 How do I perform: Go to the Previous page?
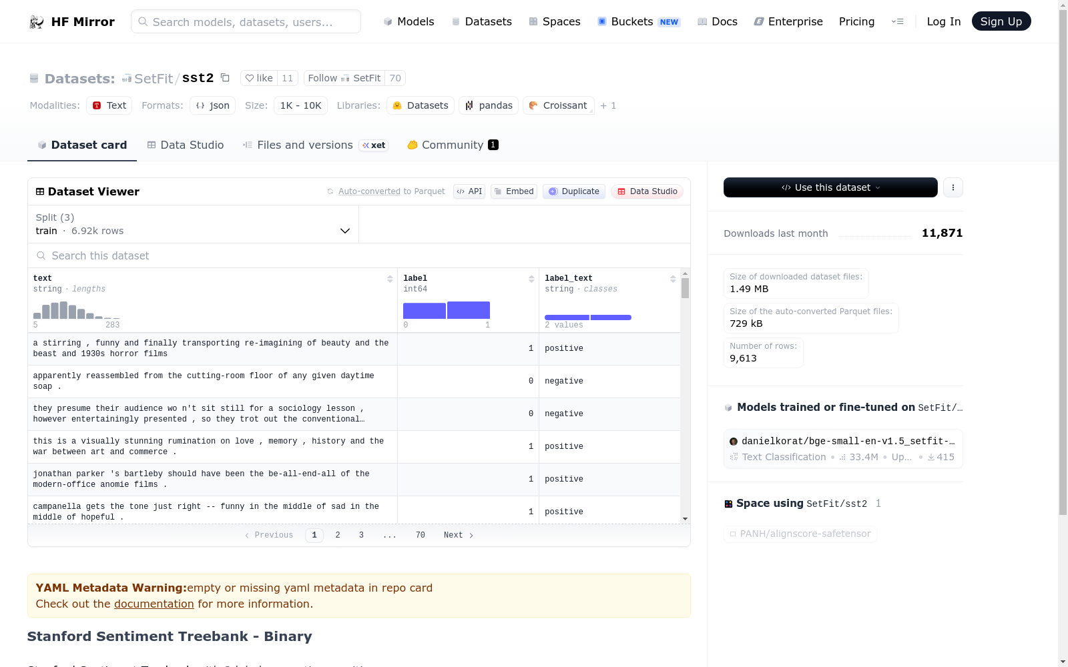pyautogui.click(x=269, y=535)
